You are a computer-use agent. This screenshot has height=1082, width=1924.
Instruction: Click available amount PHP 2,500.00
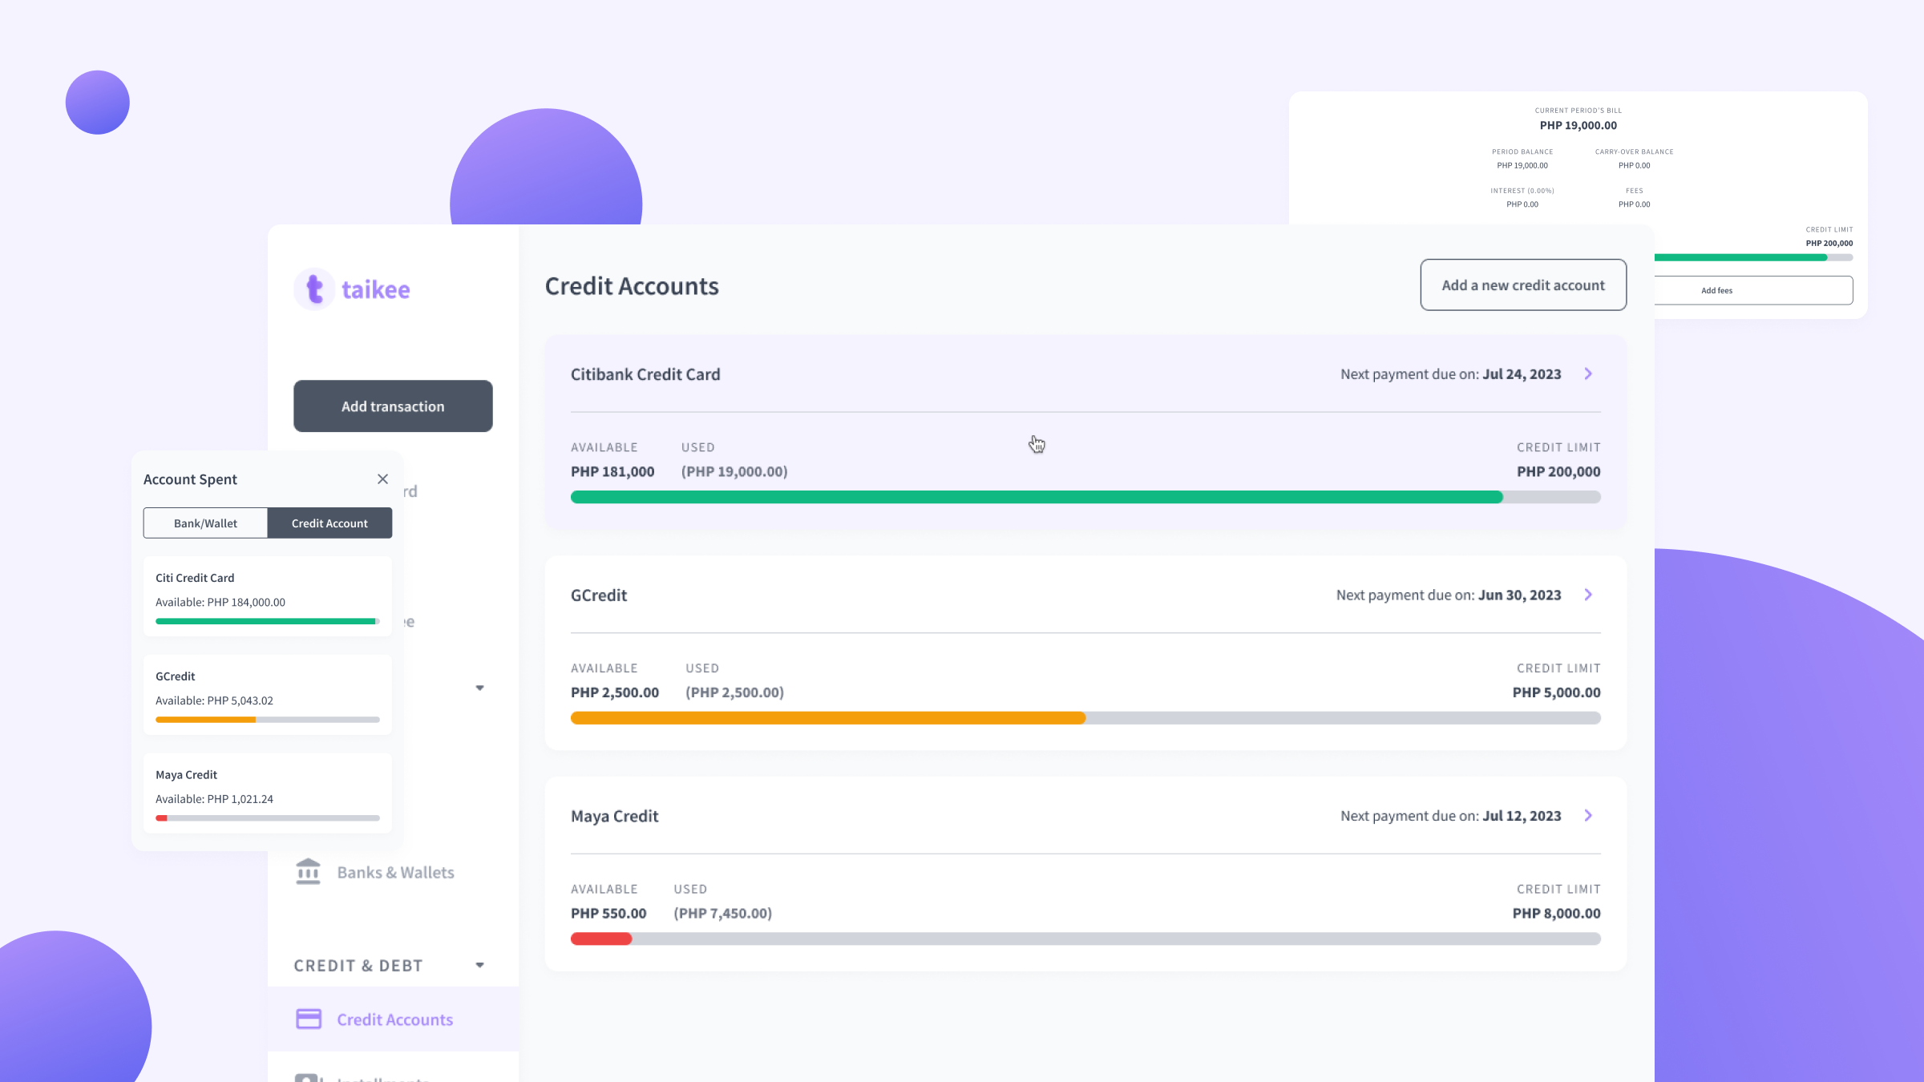click(x=615, y=692)
